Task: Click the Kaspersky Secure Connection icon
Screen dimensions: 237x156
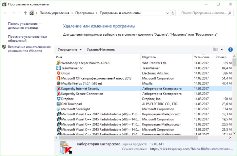Action: [x=58, y=94]
